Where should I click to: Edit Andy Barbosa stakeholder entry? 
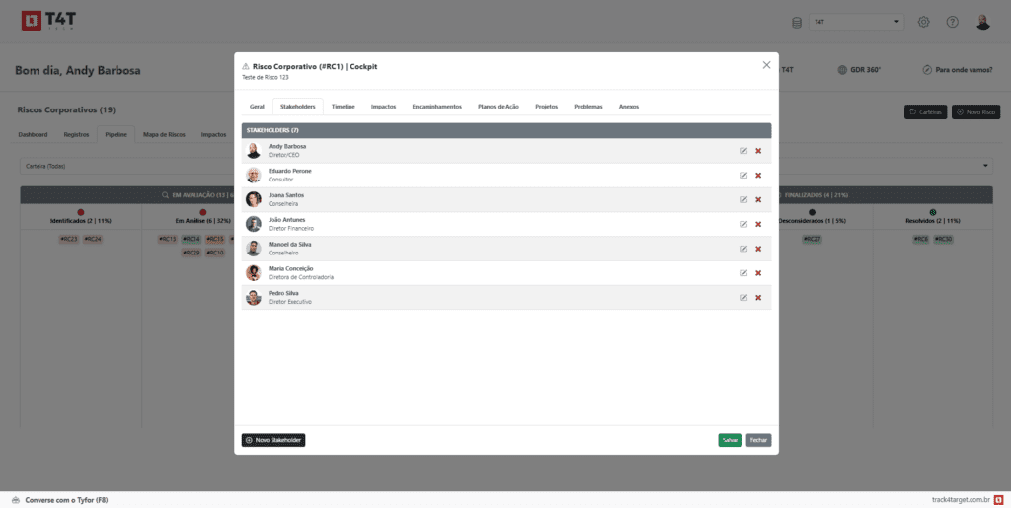(x=743, y=151)
